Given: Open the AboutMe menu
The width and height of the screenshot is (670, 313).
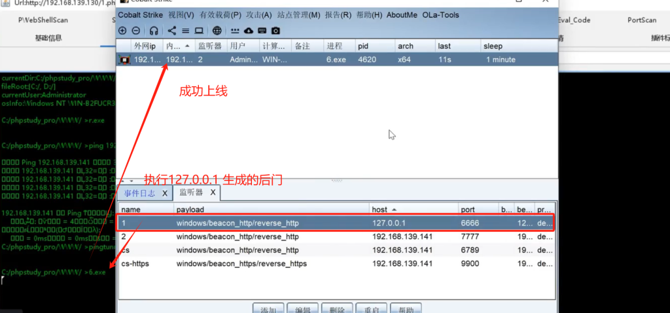Looking at the screenshot, I should [402, 15].
